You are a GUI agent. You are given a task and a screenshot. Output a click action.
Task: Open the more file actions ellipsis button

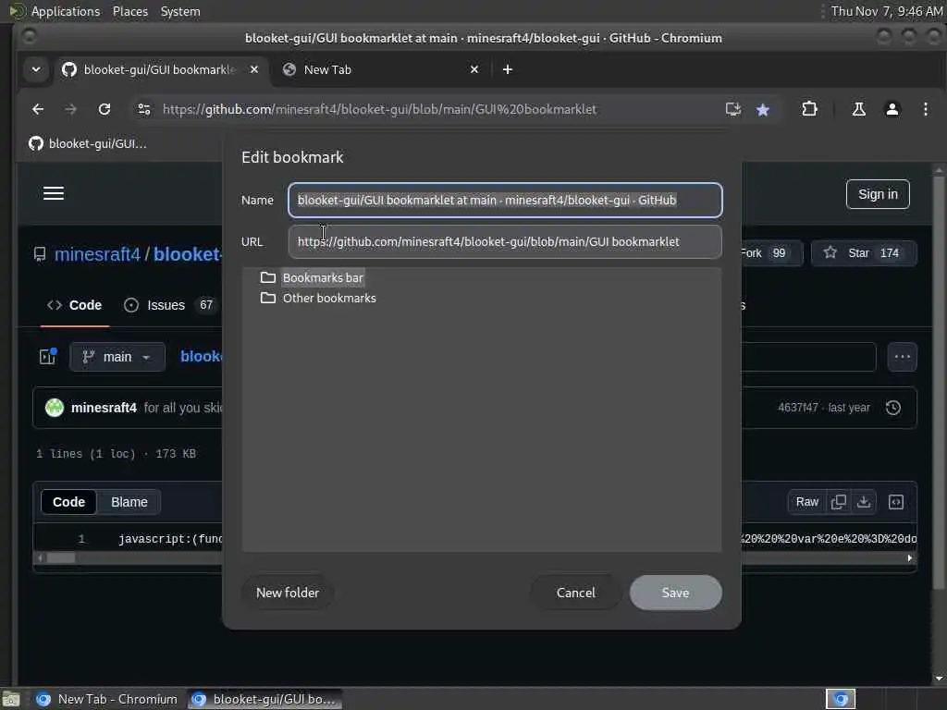903,357
